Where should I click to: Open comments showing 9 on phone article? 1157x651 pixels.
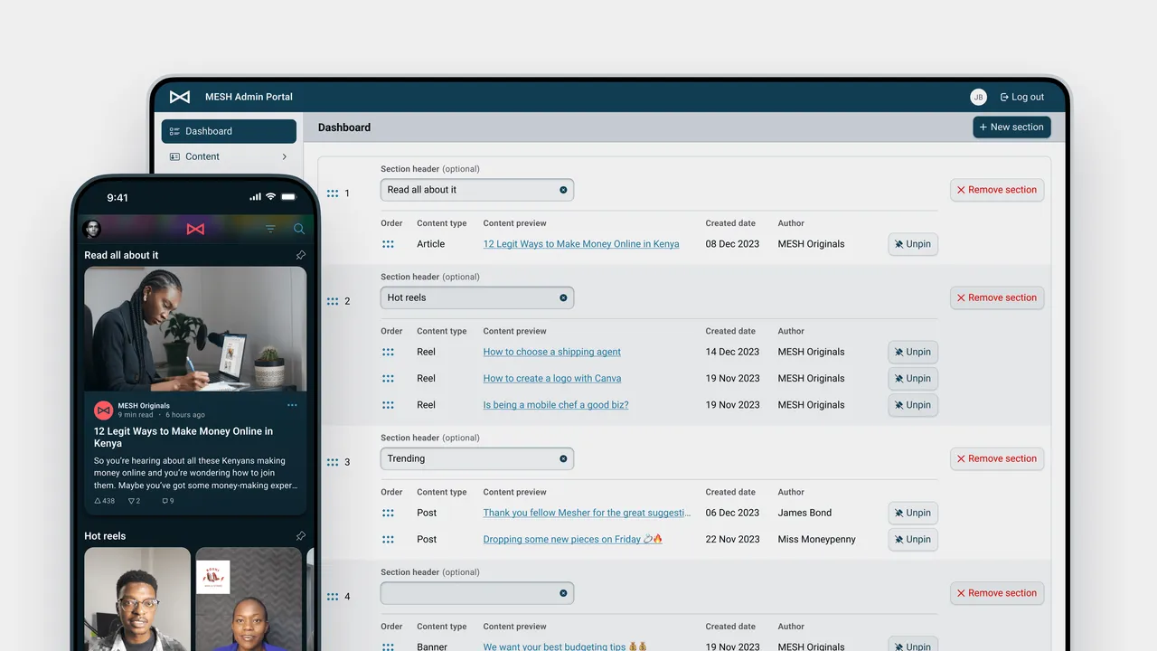click(x=168, y=501)
